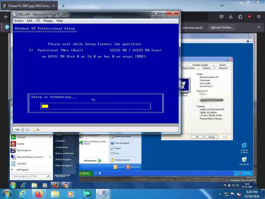The image size is (265, 199).
Task: Open the Action menu in Virtual PC
Action: tap(19, 21)
